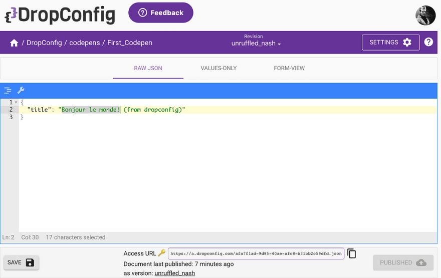
Task: Click First_Codepen breadcrumb
Action: pos(130,43)
